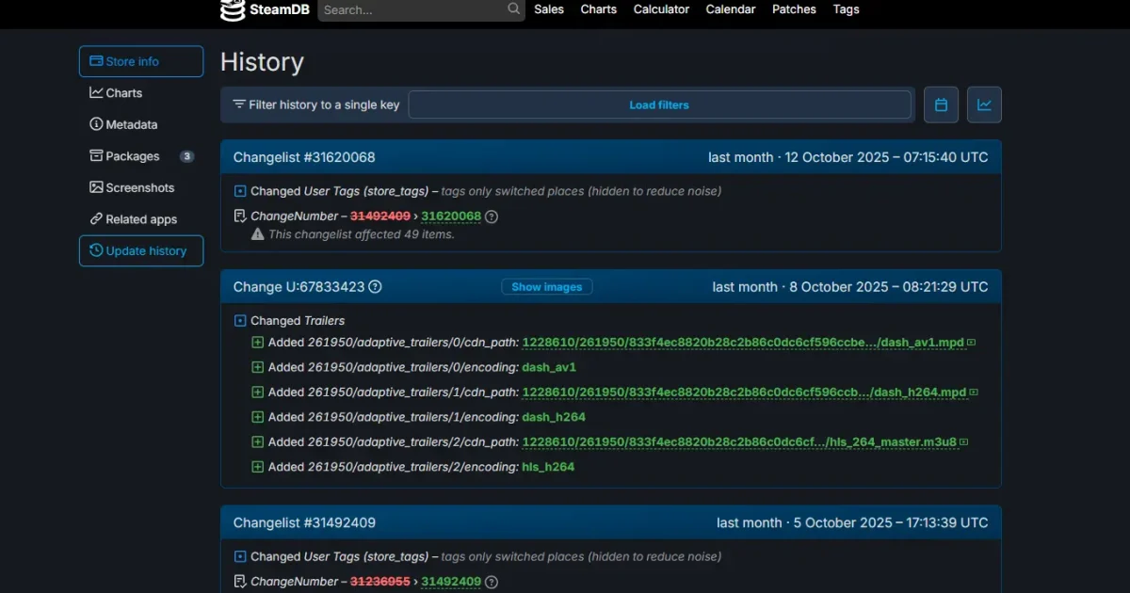Click the help icon beside ChangeNumber 31620068
Image resolution: width=1130 pixels, height=593 pixels.
pos(491,216)
